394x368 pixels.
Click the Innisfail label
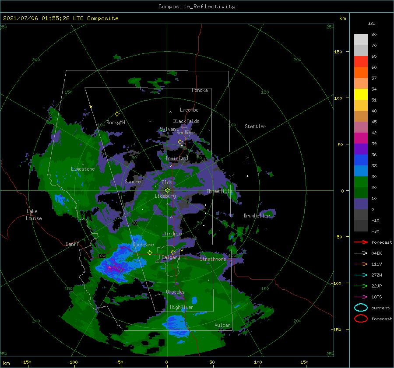[x=177, y=158]
